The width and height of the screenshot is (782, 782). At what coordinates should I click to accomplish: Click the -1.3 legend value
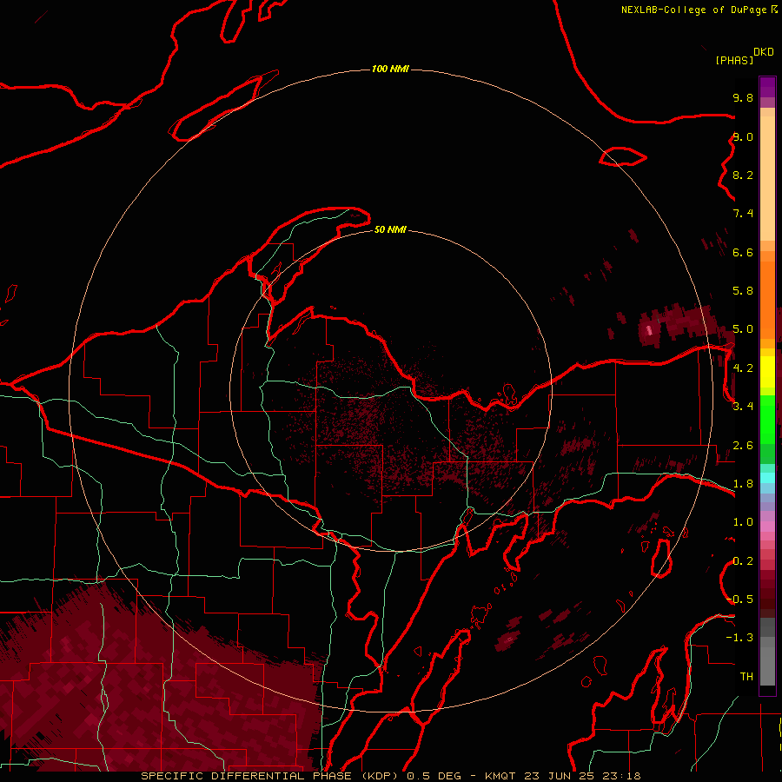coord(739,638)
